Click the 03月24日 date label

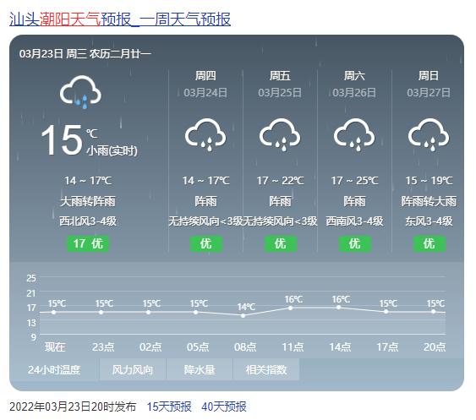[x=205, y=93]
